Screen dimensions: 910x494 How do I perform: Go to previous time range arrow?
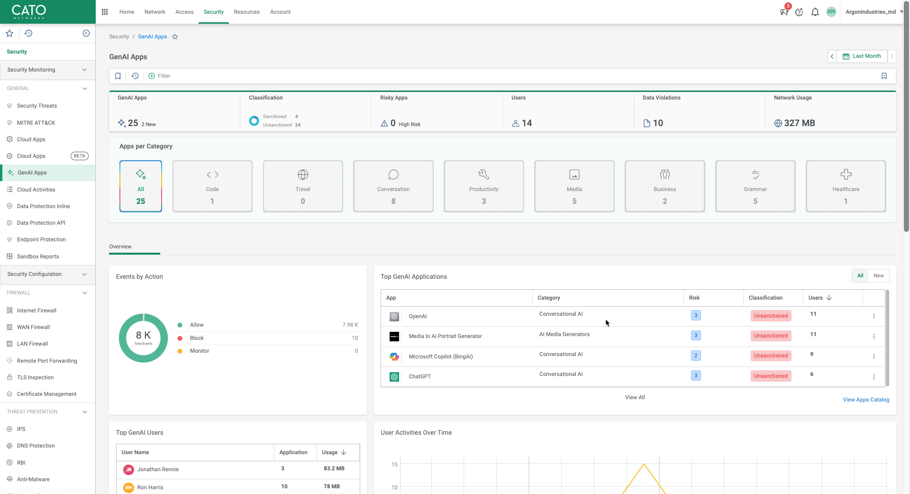(x=832, y=56)
